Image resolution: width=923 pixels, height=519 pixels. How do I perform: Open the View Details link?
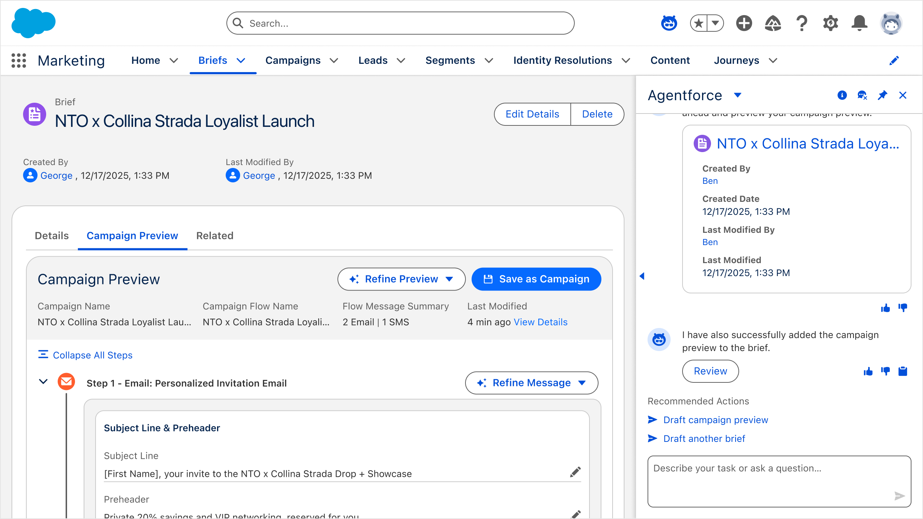pyautogui.click(x=540, y=322)
